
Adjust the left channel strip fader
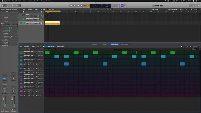tap(3, 99)
